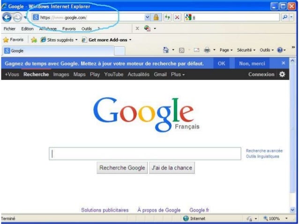Click the Google.fr footer link
Viewport: 299px width, 224px height.
pos(199,210)
